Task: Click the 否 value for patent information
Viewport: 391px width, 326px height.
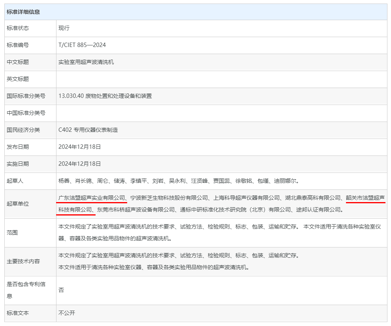Action: [61, 290]
